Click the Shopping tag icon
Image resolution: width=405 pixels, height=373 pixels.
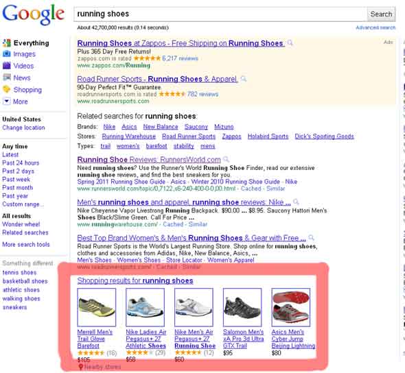point(6,90)
